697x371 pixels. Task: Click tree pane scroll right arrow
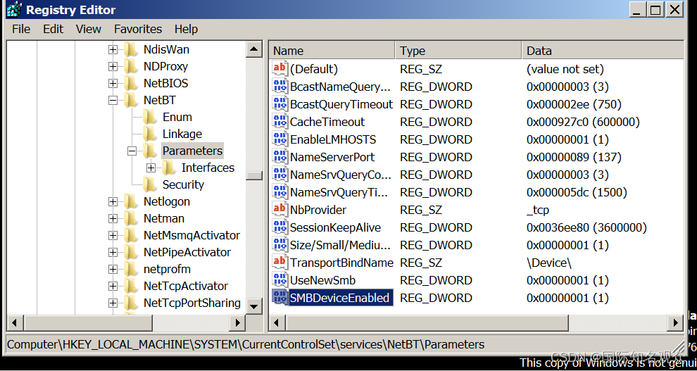point(238,322)
